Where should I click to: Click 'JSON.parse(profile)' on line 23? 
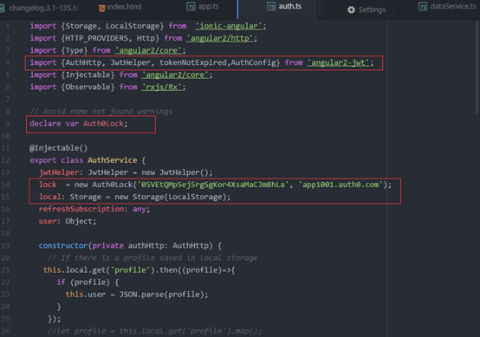[161, 295]
